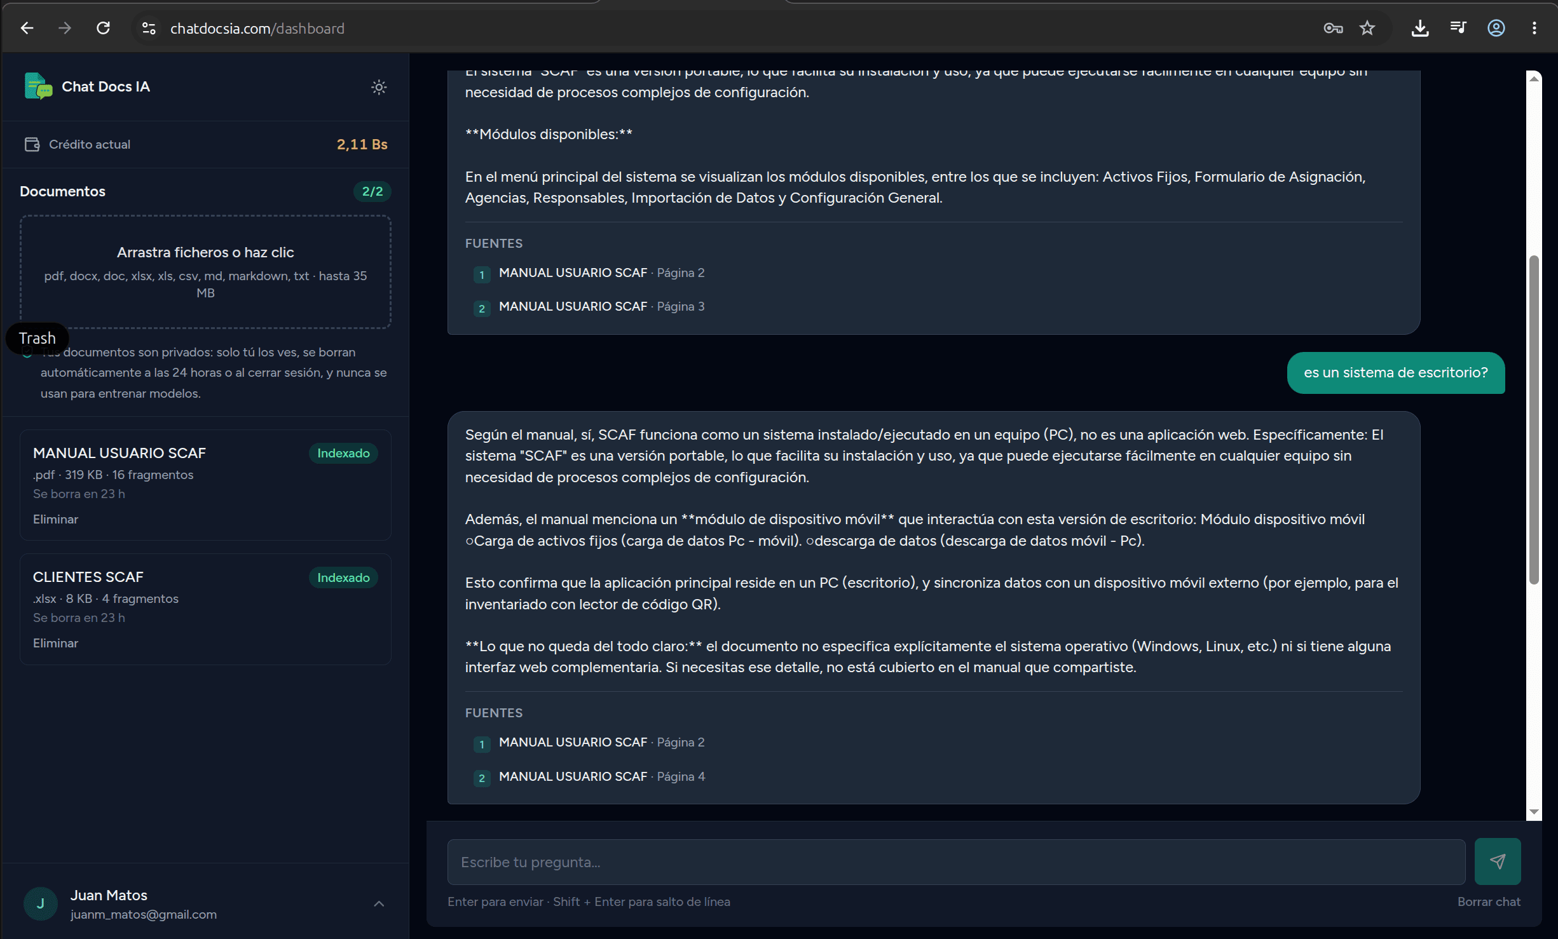Image resolution: width=1558 pixels, height=939 pixels.
Task: Click the send message paper plane icon
Action: pos(1498,861)
